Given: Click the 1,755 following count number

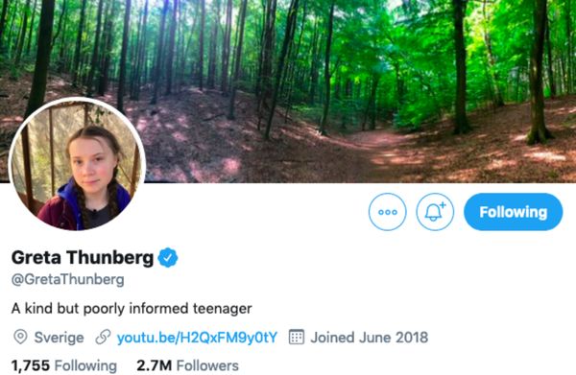Looking at the screenshot, I should (x=31, y=365).
